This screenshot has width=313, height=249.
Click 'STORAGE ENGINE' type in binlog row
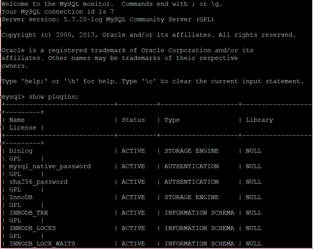click(192, 151)
